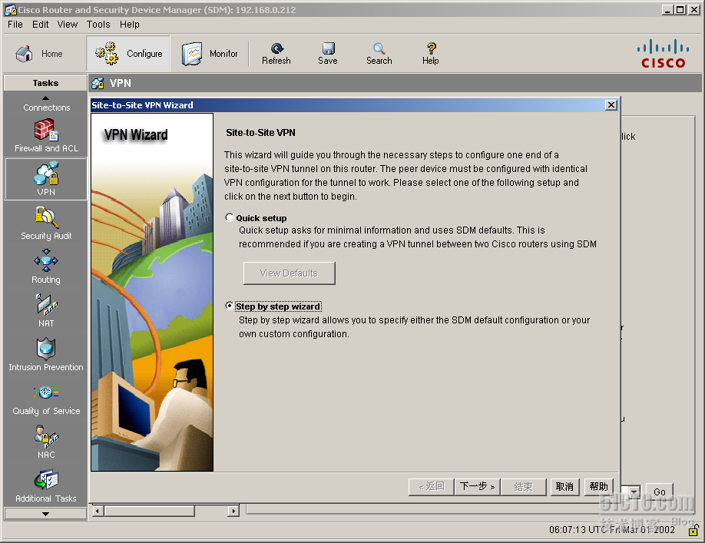The width and height of the screenshot is (705, 543).
Task: Click the SDM application title bar icon
Action: [10, 10]
